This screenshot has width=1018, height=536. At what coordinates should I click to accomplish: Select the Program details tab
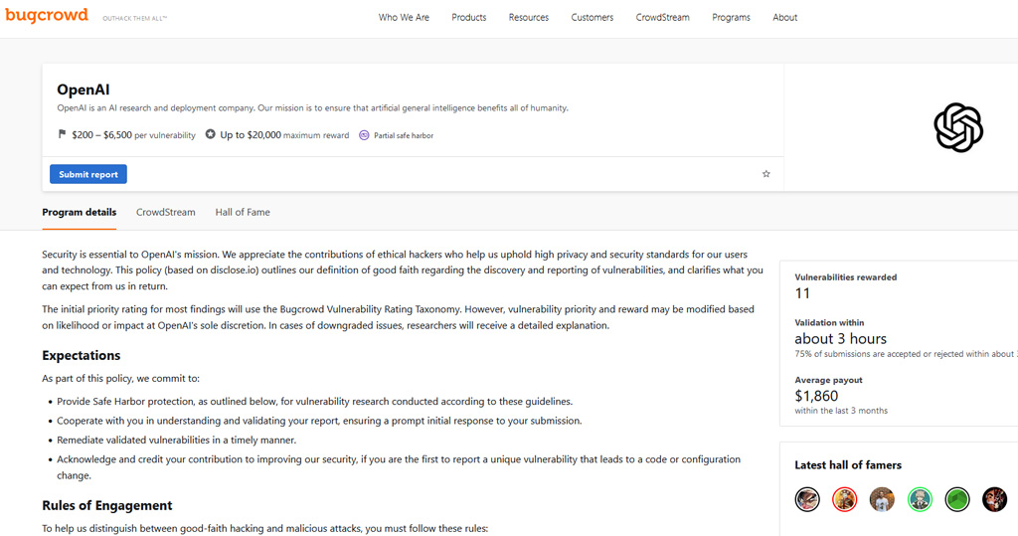coord(79,212)
